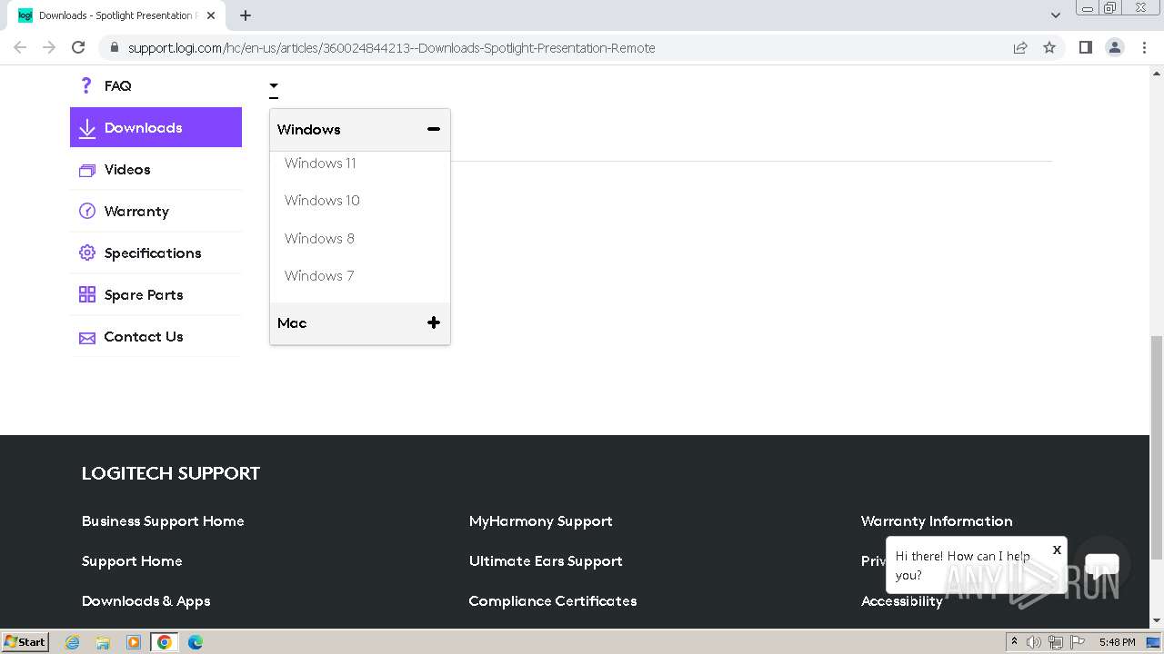Open media player from taskbar

tap(134, 642)
